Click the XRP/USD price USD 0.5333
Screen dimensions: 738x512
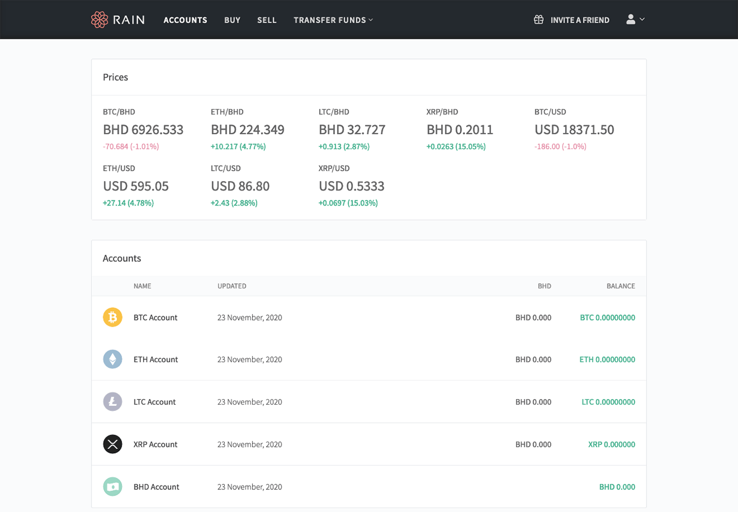point(351,186)
